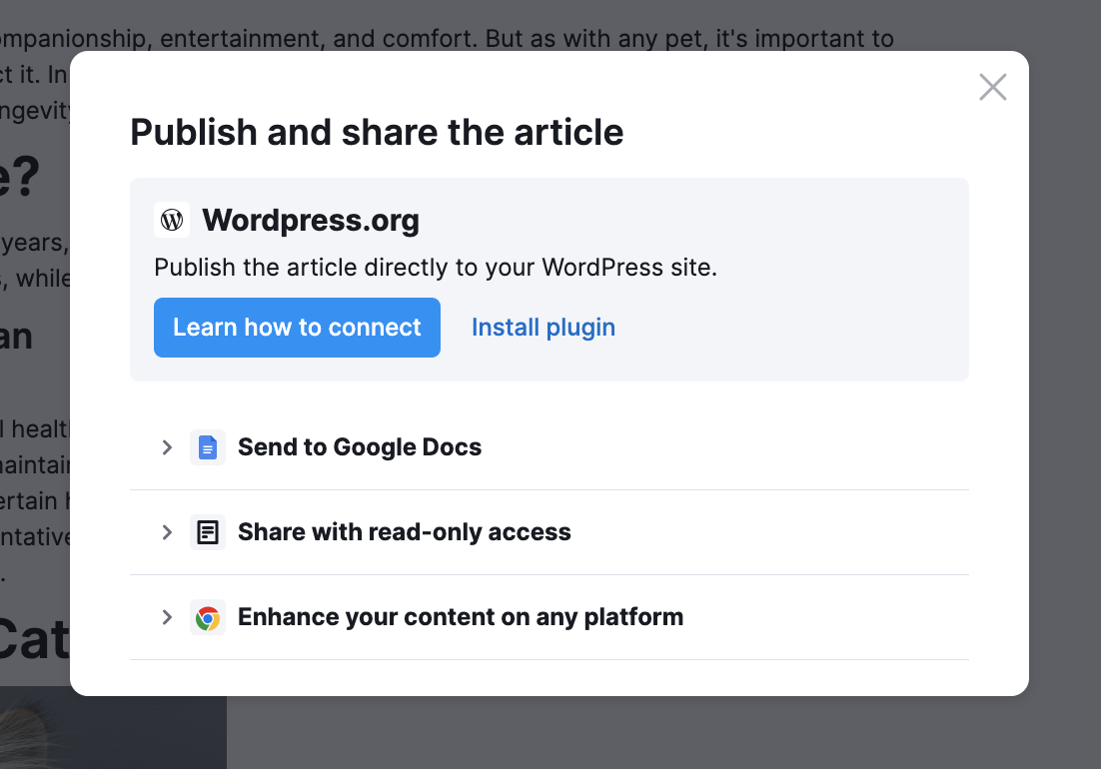Expand the Send to Google Docs chevron
The height and width of the screenshot is (769, 1101).
167,447
